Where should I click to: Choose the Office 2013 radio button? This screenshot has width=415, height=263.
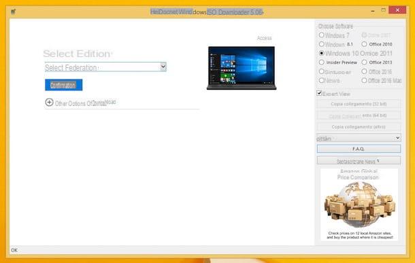point(364,62)
